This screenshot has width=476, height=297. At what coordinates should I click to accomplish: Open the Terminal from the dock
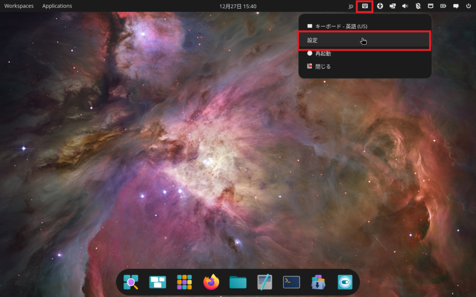click(x=291, y=282)
